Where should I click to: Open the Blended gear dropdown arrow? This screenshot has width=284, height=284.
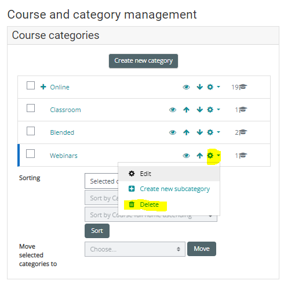tap(219, 132)
